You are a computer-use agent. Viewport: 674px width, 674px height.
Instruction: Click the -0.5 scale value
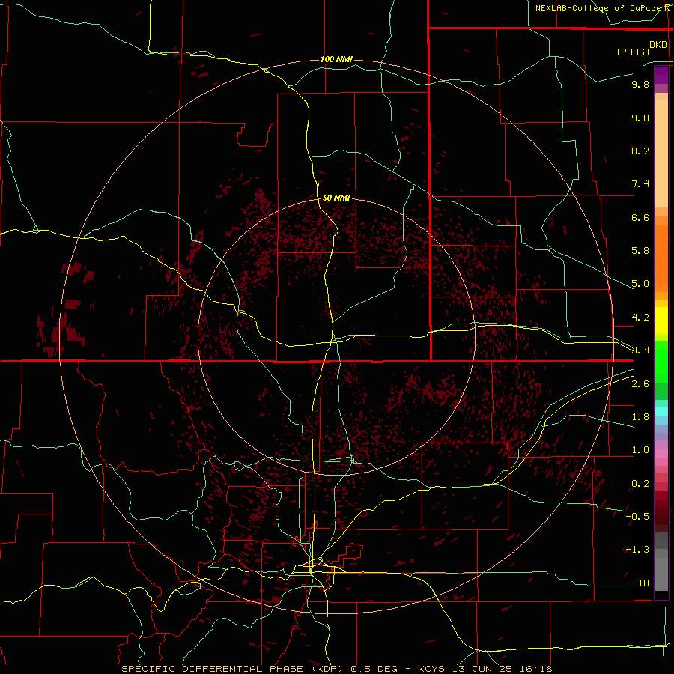637,517
